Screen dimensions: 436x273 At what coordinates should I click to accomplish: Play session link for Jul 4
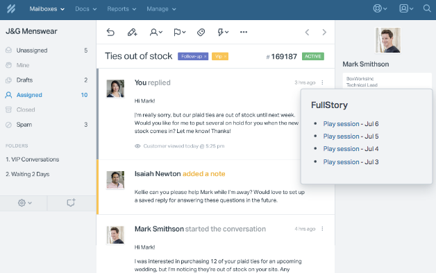pyautogui.click(x=341, y=149)
